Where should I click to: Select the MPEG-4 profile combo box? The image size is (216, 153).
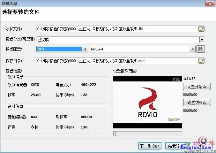coord(143,49)
